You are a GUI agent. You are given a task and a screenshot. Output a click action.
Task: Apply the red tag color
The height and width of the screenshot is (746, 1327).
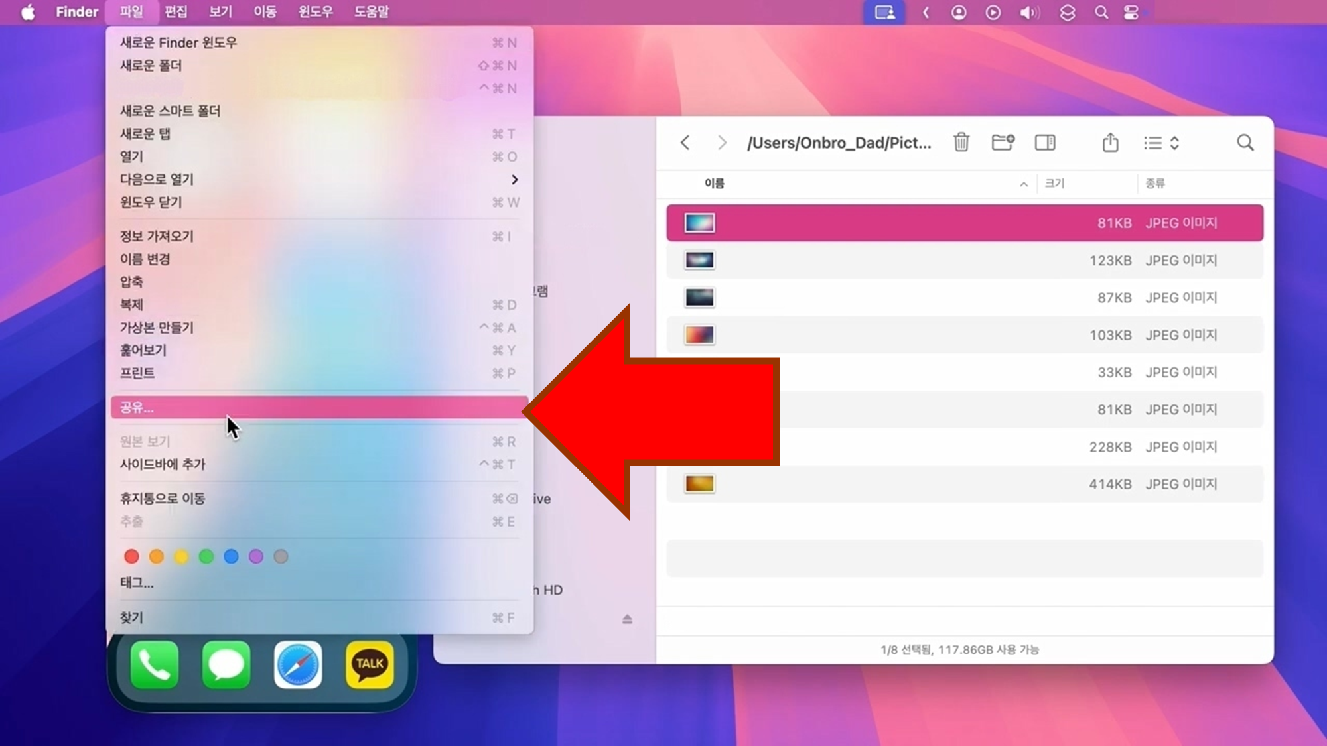pyautogui.click(x=131, y=556)
